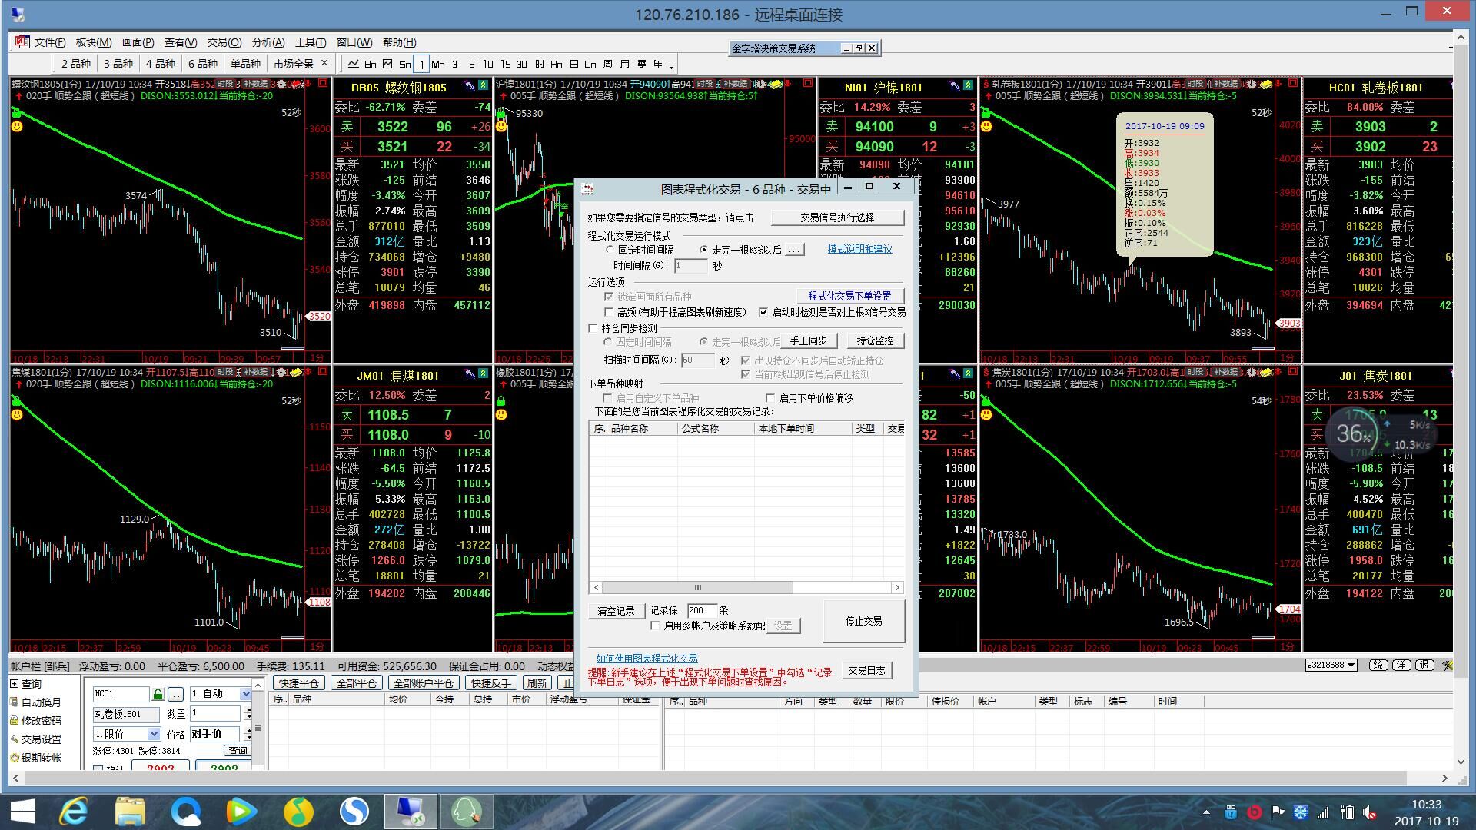Toggle the 持仓同步检测 checkbox
Screen dimensions: 1476x830
[593, 328]
